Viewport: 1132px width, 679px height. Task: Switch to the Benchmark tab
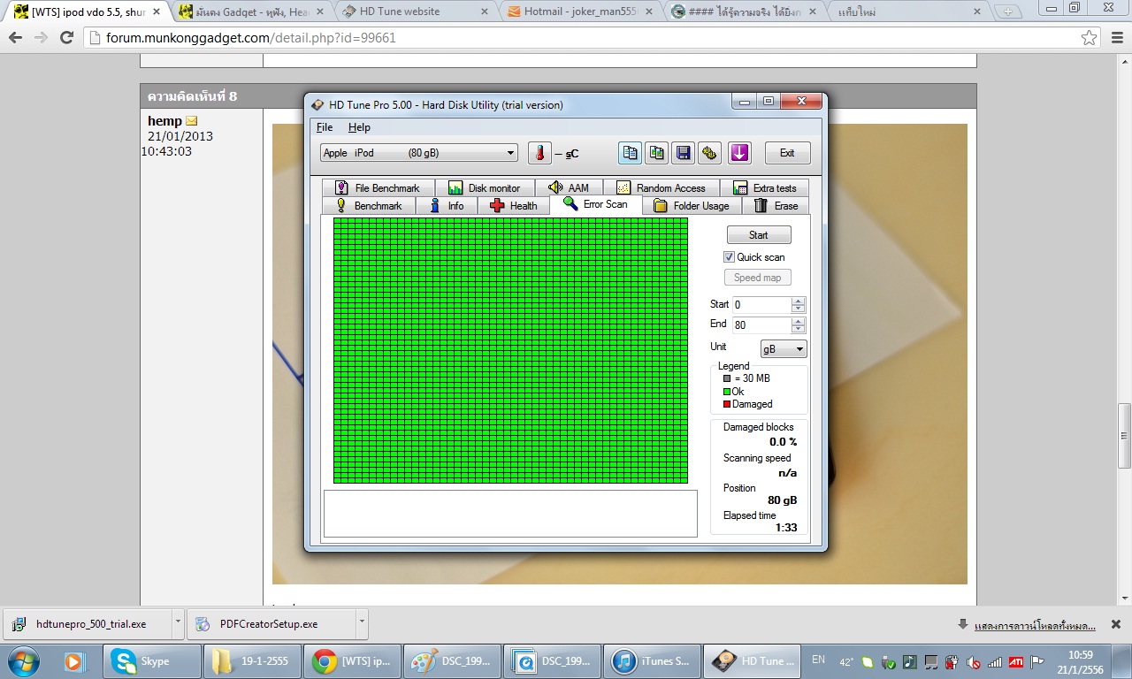369,206
